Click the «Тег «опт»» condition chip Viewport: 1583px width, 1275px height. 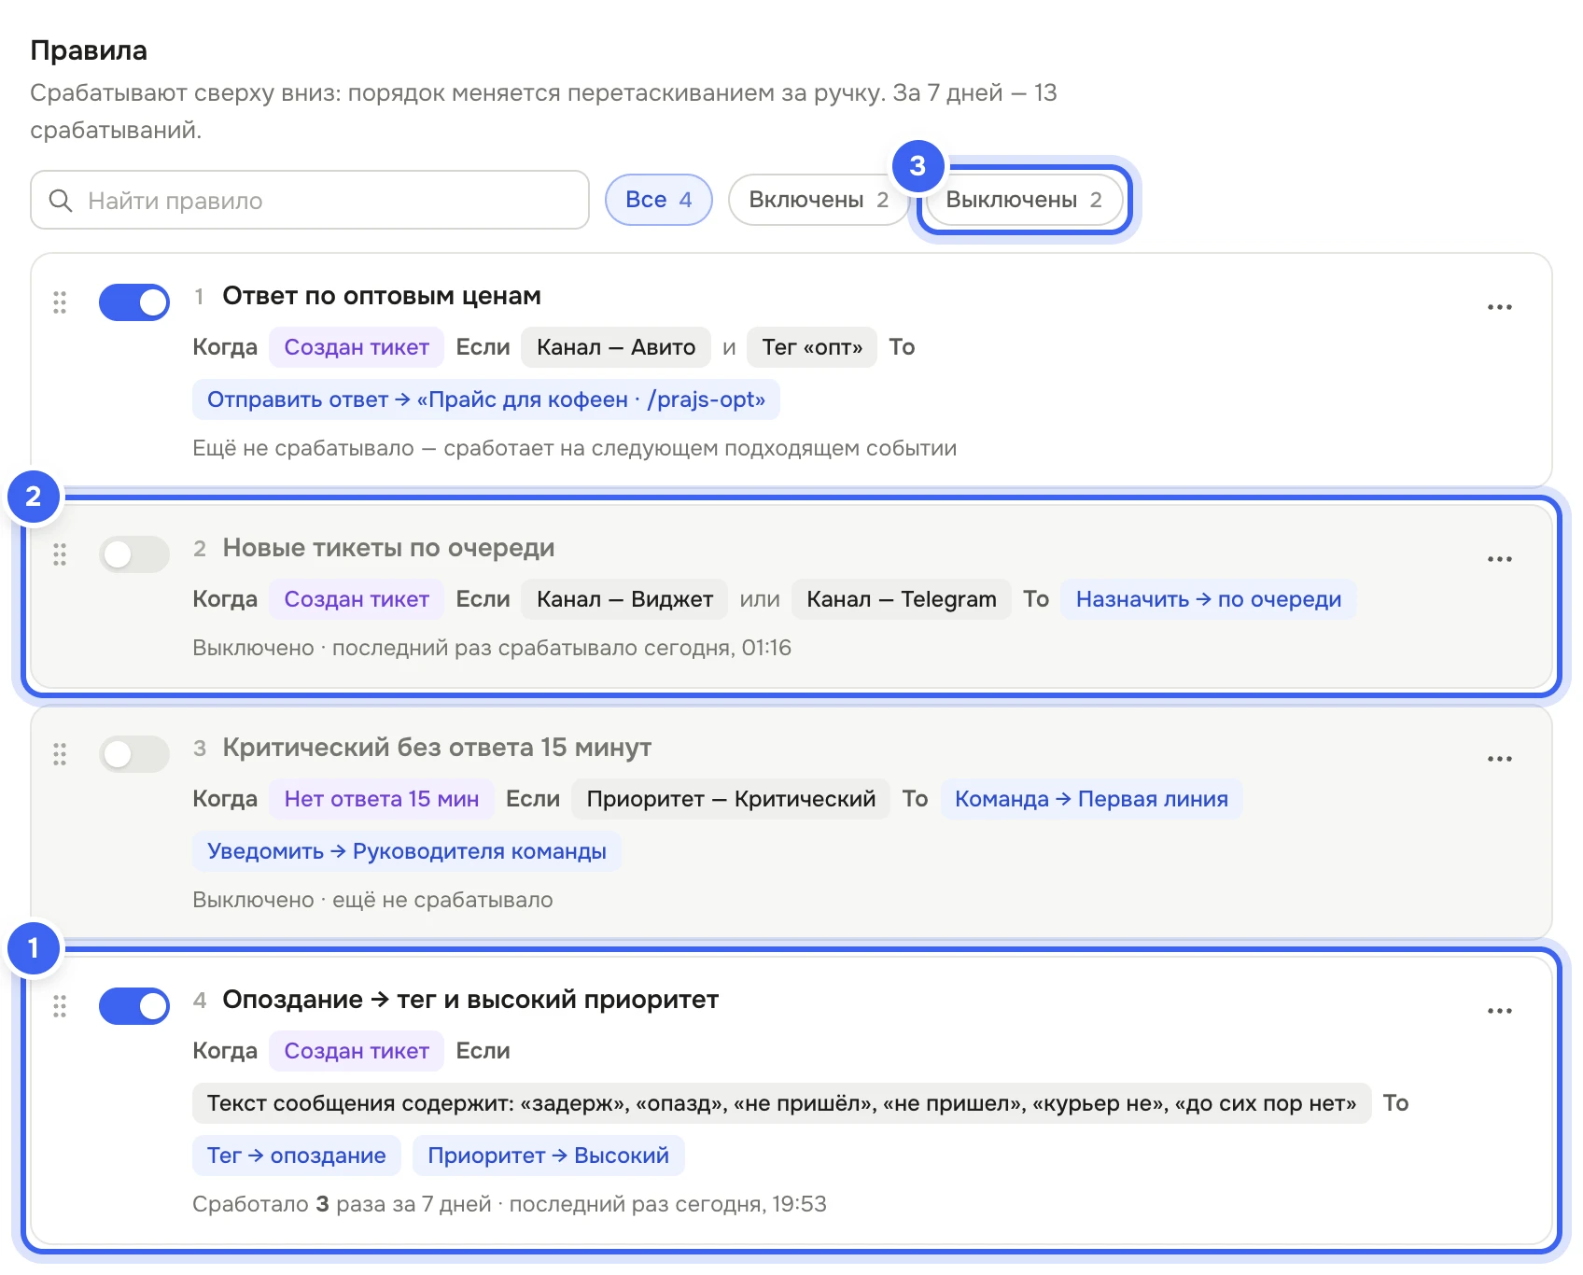[x=812, y=347]
